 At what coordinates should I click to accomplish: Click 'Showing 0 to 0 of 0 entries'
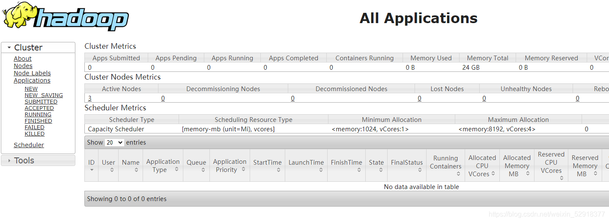tap(127, 199)
